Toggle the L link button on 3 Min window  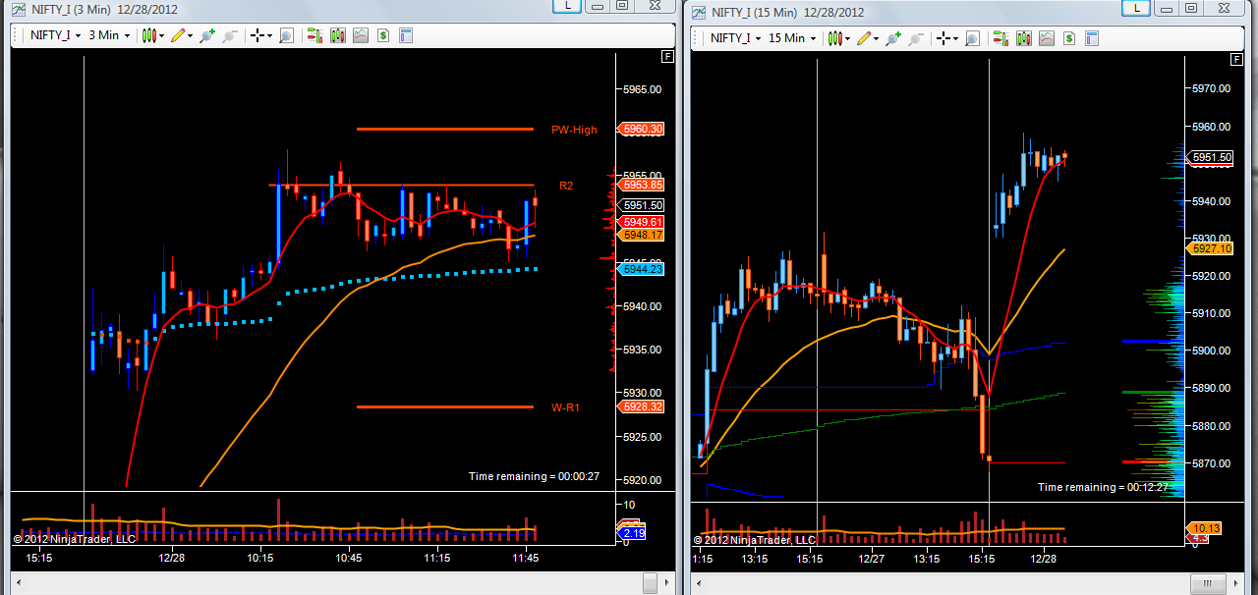point(568,6)
